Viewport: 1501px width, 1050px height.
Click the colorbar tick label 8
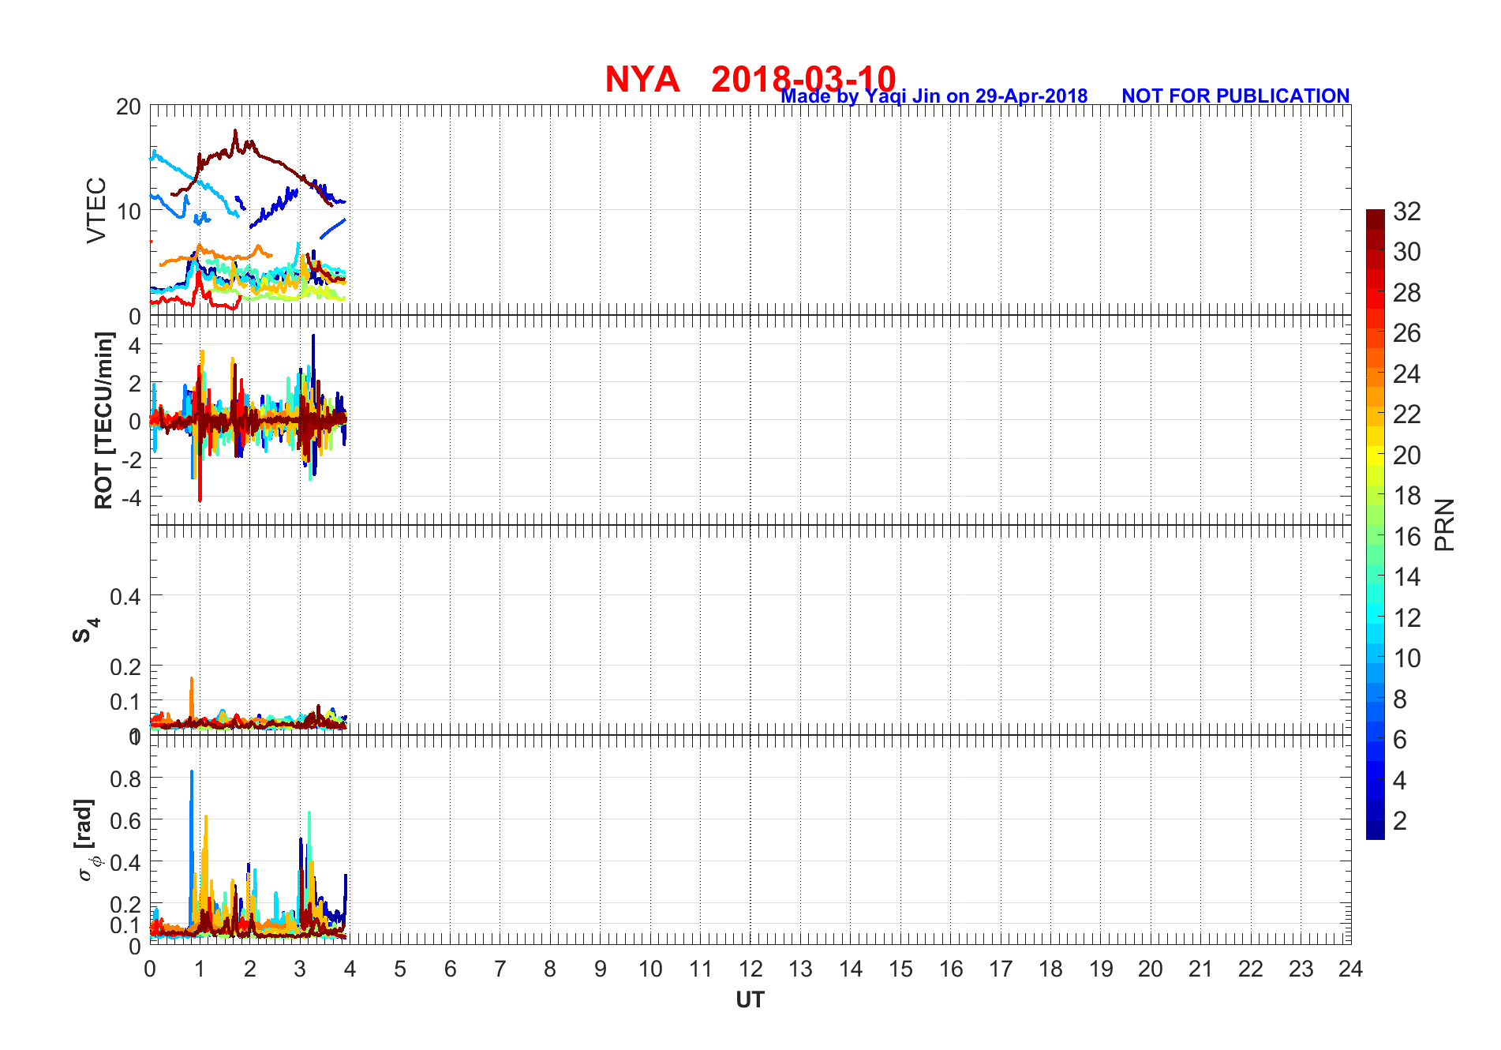pos(1400,699)
